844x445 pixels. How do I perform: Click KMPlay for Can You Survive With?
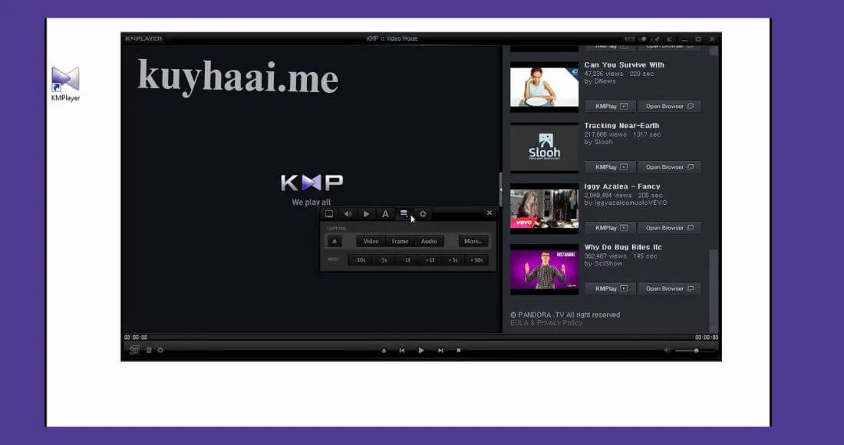click(x=610, y=106)
